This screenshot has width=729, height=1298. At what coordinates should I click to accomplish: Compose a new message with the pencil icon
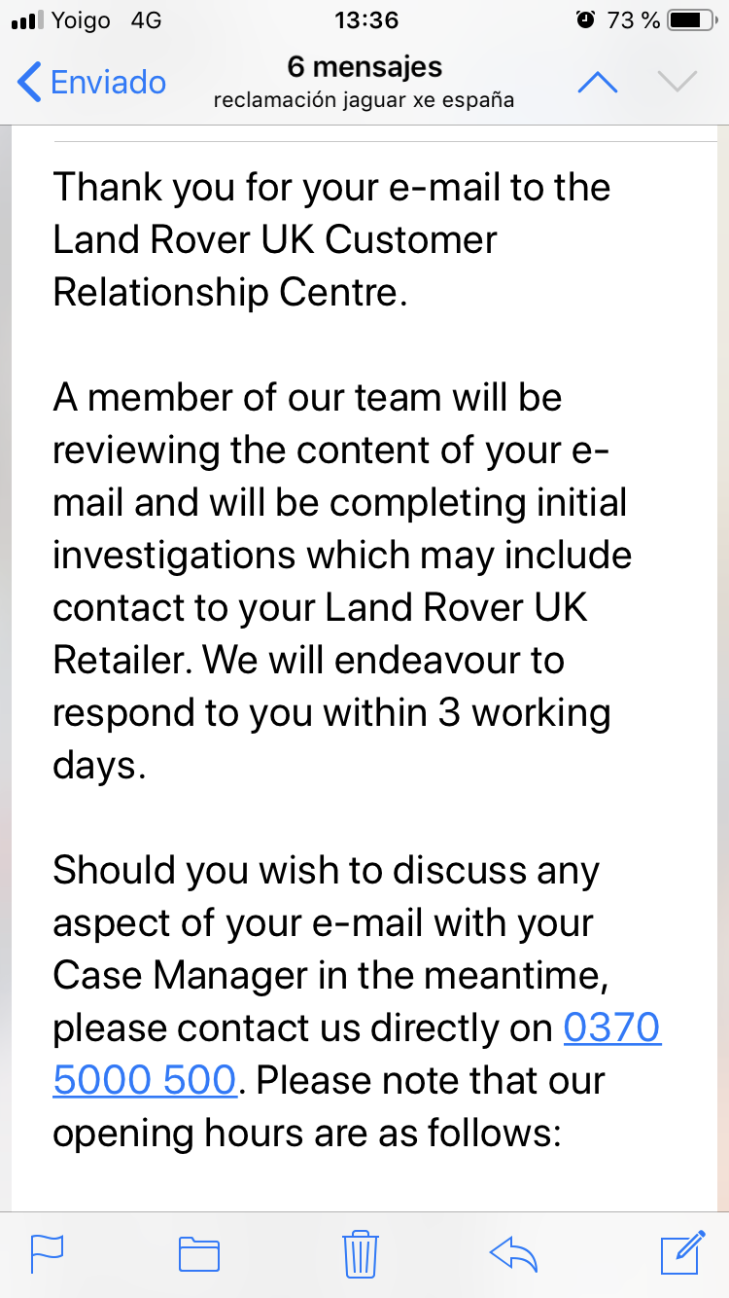tap(682, 1252)
